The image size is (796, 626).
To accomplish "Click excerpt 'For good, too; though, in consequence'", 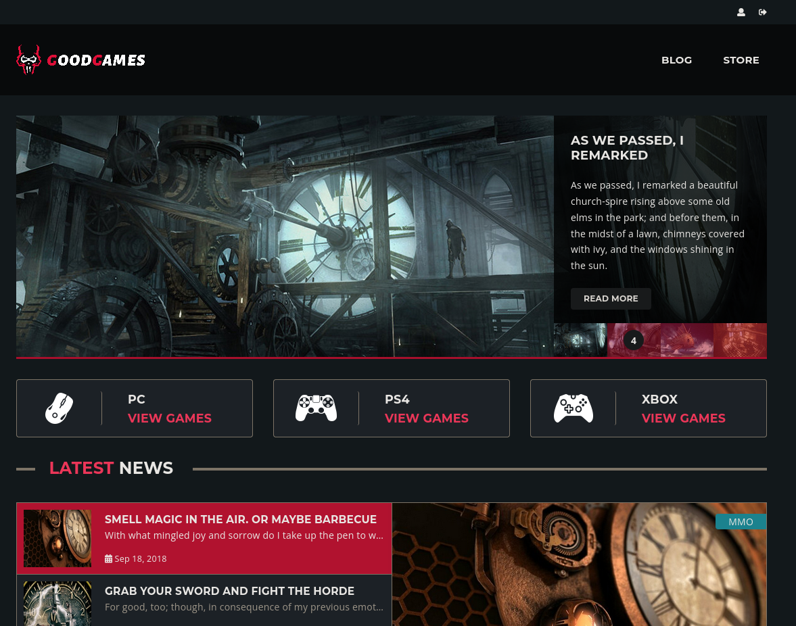I will point(243,606).
